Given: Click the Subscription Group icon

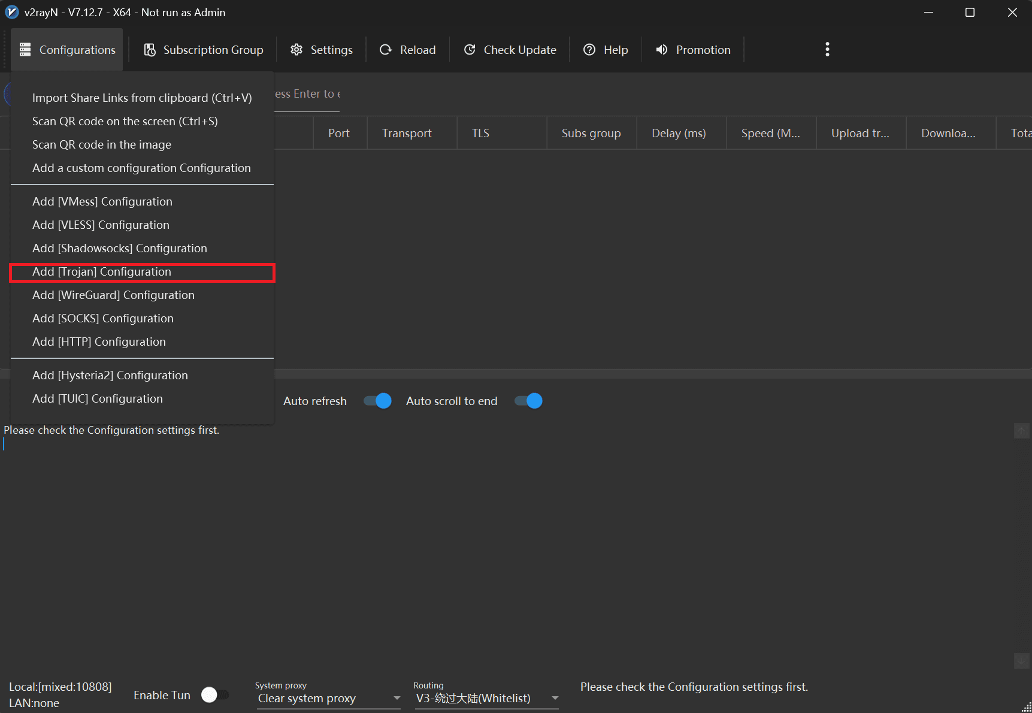Looking at the screenshot, I should (x=150, y=49).
